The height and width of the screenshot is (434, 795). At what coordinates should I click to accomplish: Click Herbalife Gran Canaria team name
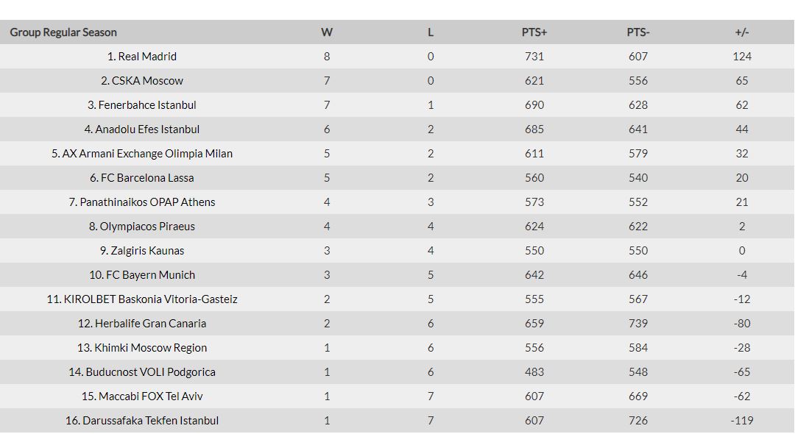[x=147, y=324]
